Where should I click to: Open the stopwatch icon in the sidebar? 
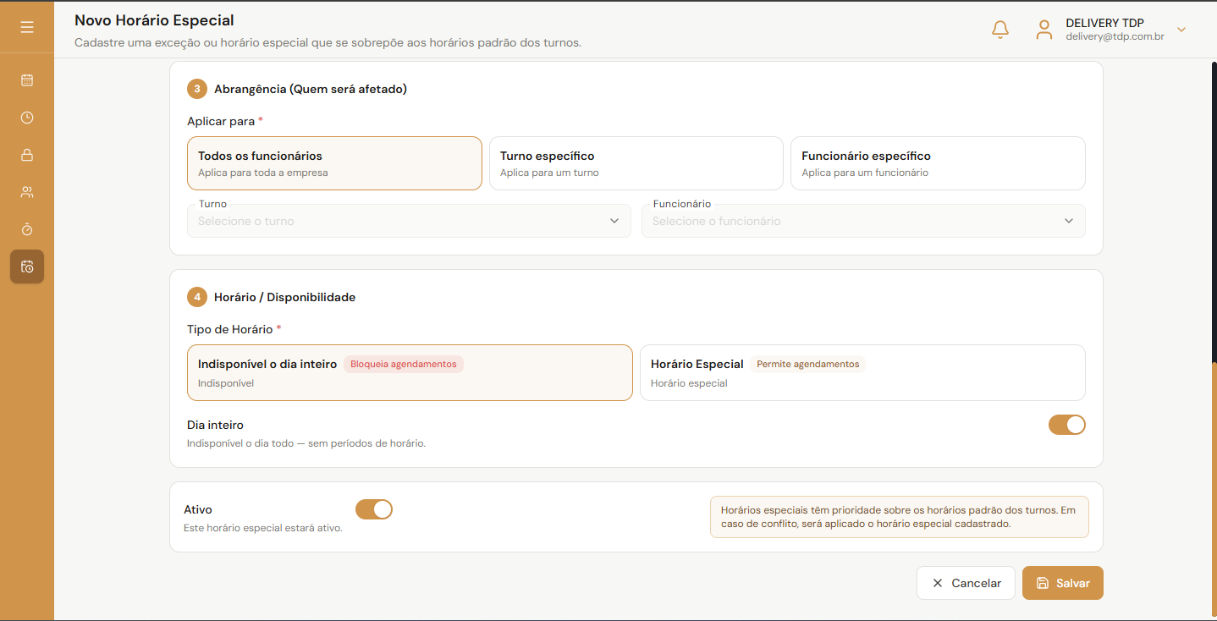click(27, 229)
